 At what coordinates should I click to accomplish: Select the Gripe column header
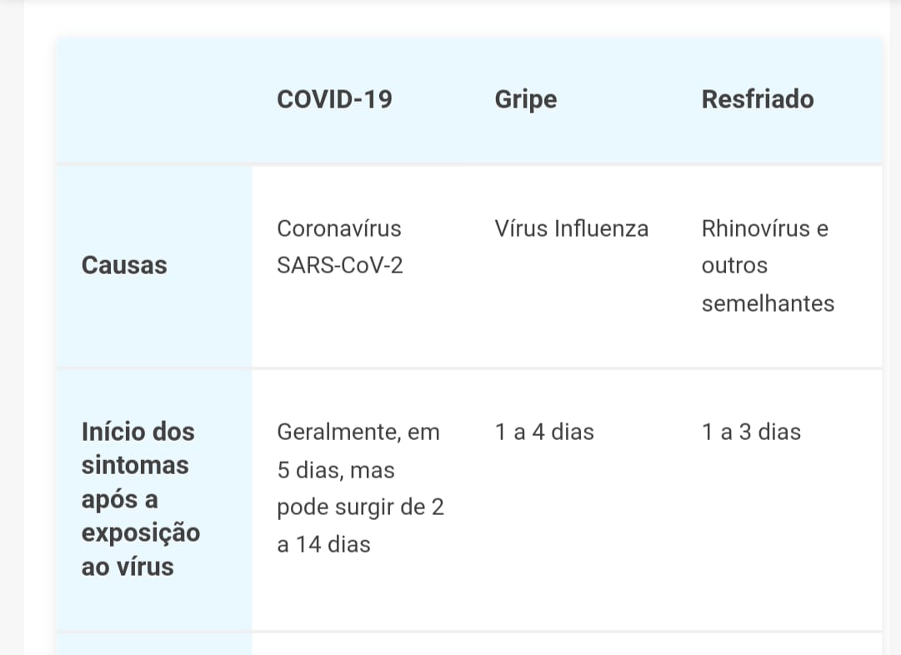[525, 99]
